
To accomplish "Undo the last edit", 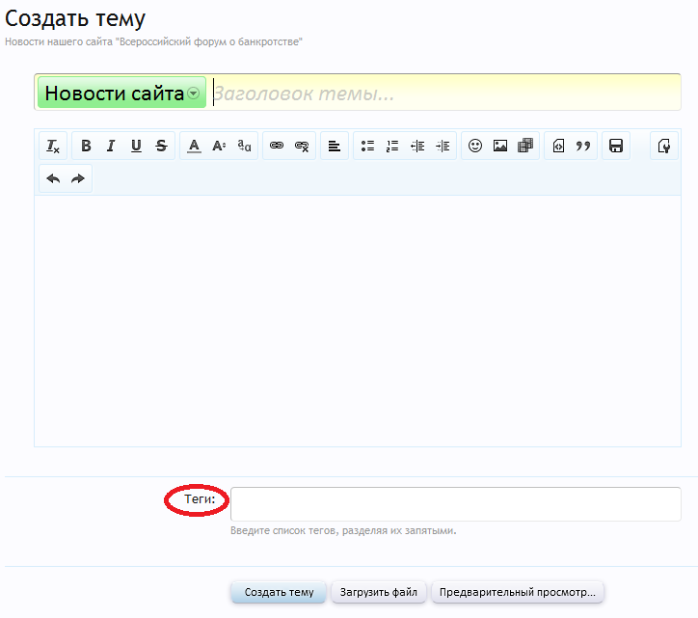I will point(53,178).
